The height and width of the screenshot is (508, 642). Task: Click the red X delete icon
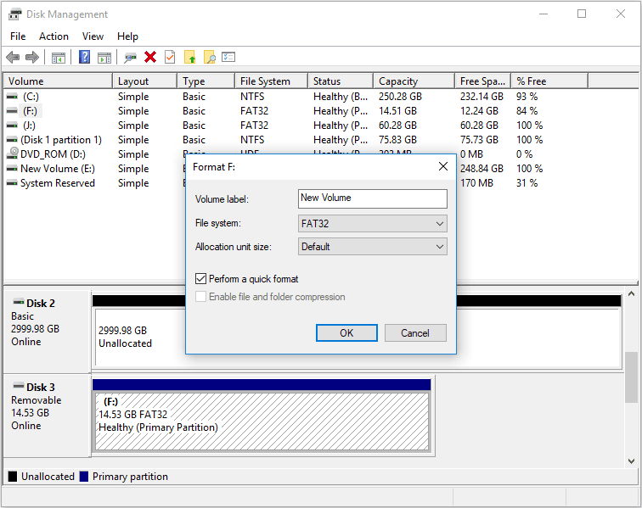point(150,57)
